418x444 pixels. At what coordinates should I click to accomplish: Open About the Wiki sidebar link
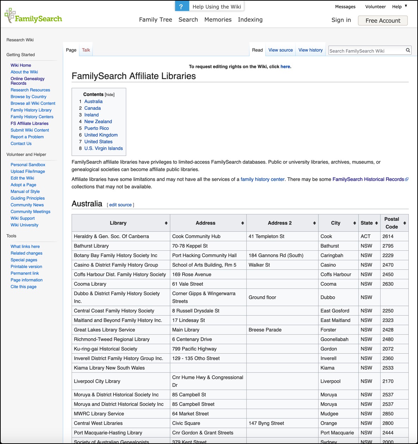[24, 72]
